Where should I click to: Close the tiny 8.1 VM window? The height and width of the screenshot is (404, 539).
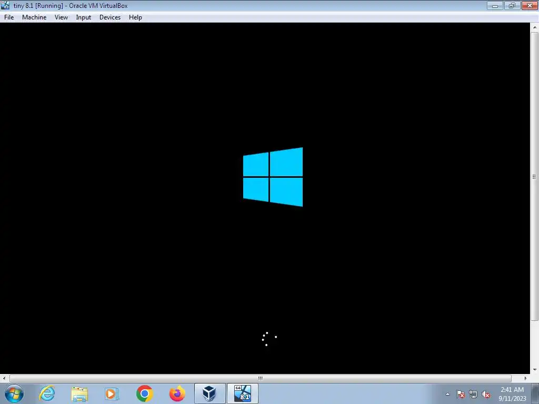click(530, 5)
